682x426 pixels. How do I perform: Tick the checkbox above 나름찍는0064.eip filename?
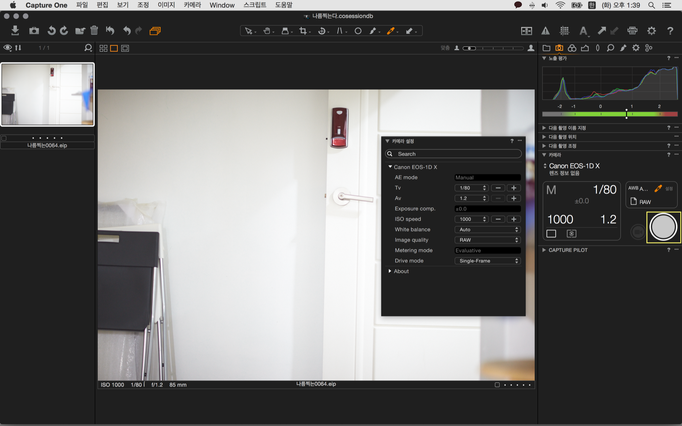coord(4,138)
